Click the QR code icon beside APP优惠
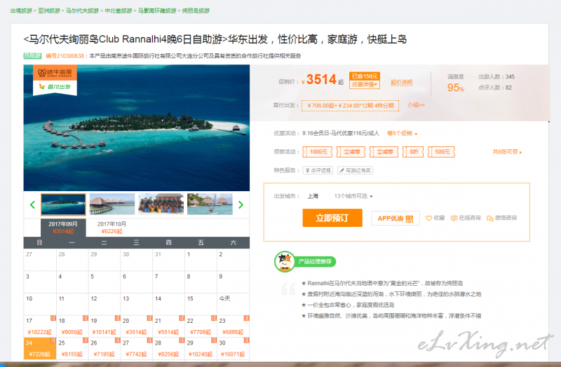This screenshot has height=367, width=561. tap(410, 219)
